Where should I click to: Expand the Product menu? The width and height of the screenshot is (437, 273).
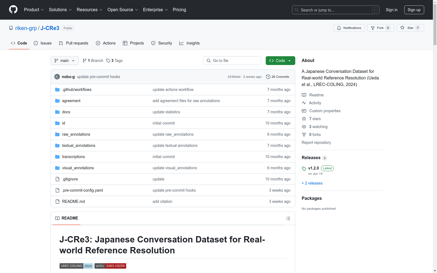tap(34, 10)
